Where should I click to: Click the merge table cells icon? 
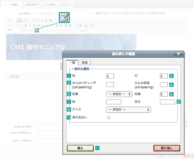point(86,30)
